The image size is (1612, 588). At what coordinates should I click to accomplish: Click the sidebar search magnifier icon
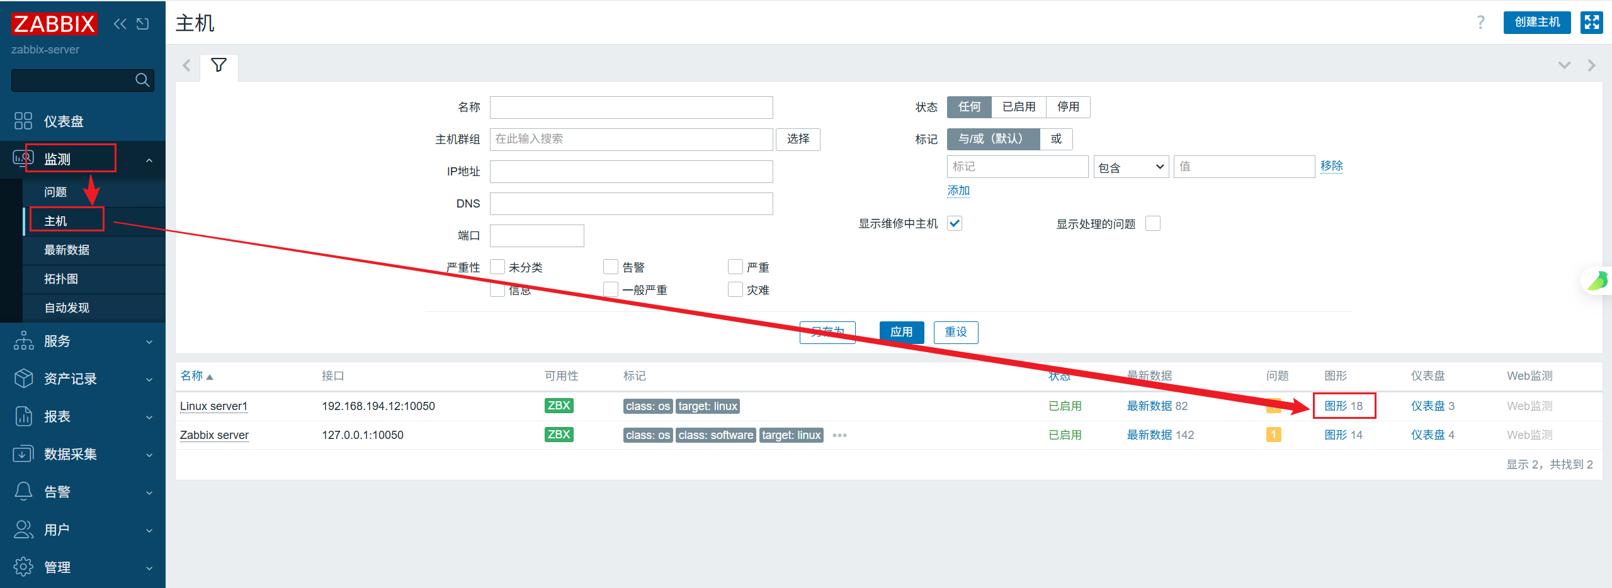[142, 80]
